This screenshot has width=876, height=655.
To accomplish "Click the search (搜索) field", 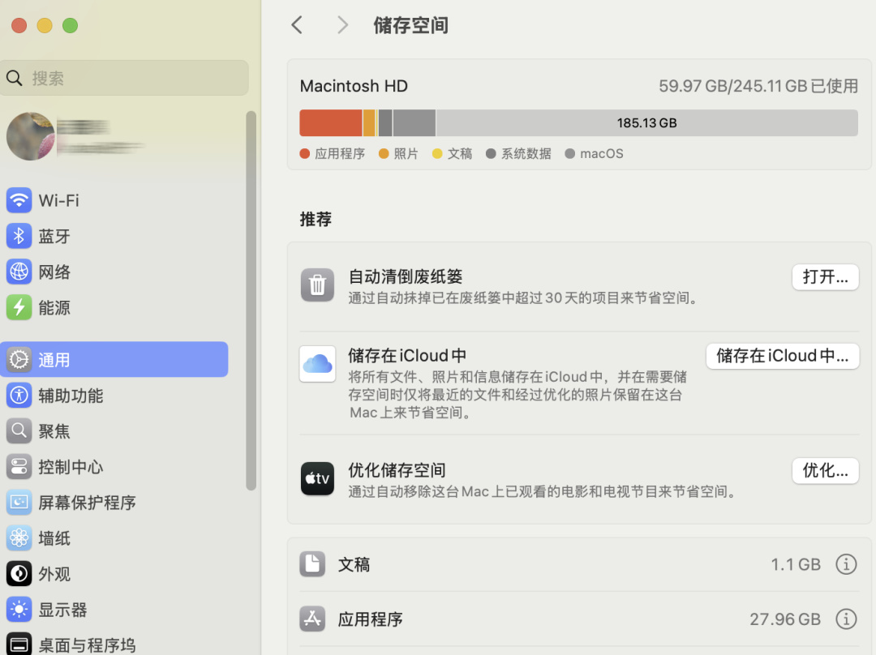I will click(x=130, y=78).
